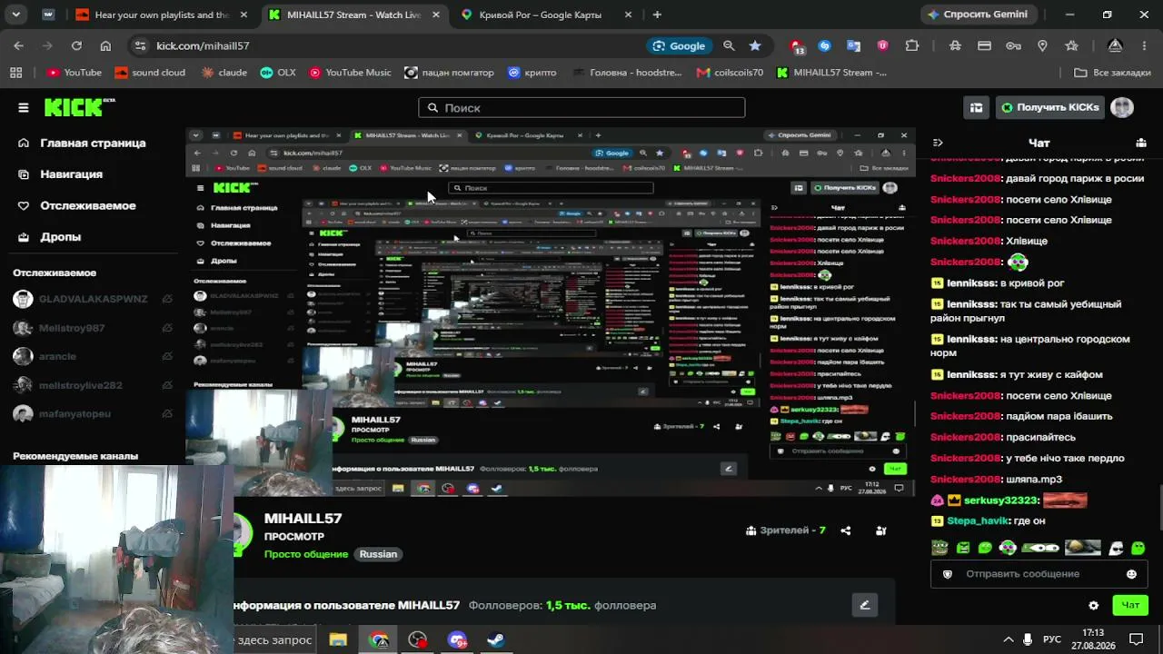The height and width of the screenshot is (654, 1163).
Task: Toggle notifications icon for GLADVALAKASPWNZ
Action: (x=167, y=299)
